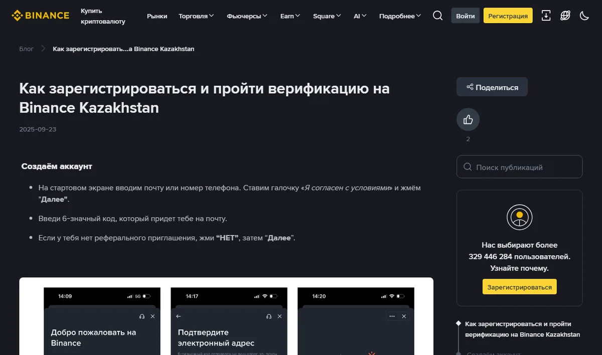Click the Создаём аккаунт heading
This screenshot has height=355, width=602.
point(57,166)
